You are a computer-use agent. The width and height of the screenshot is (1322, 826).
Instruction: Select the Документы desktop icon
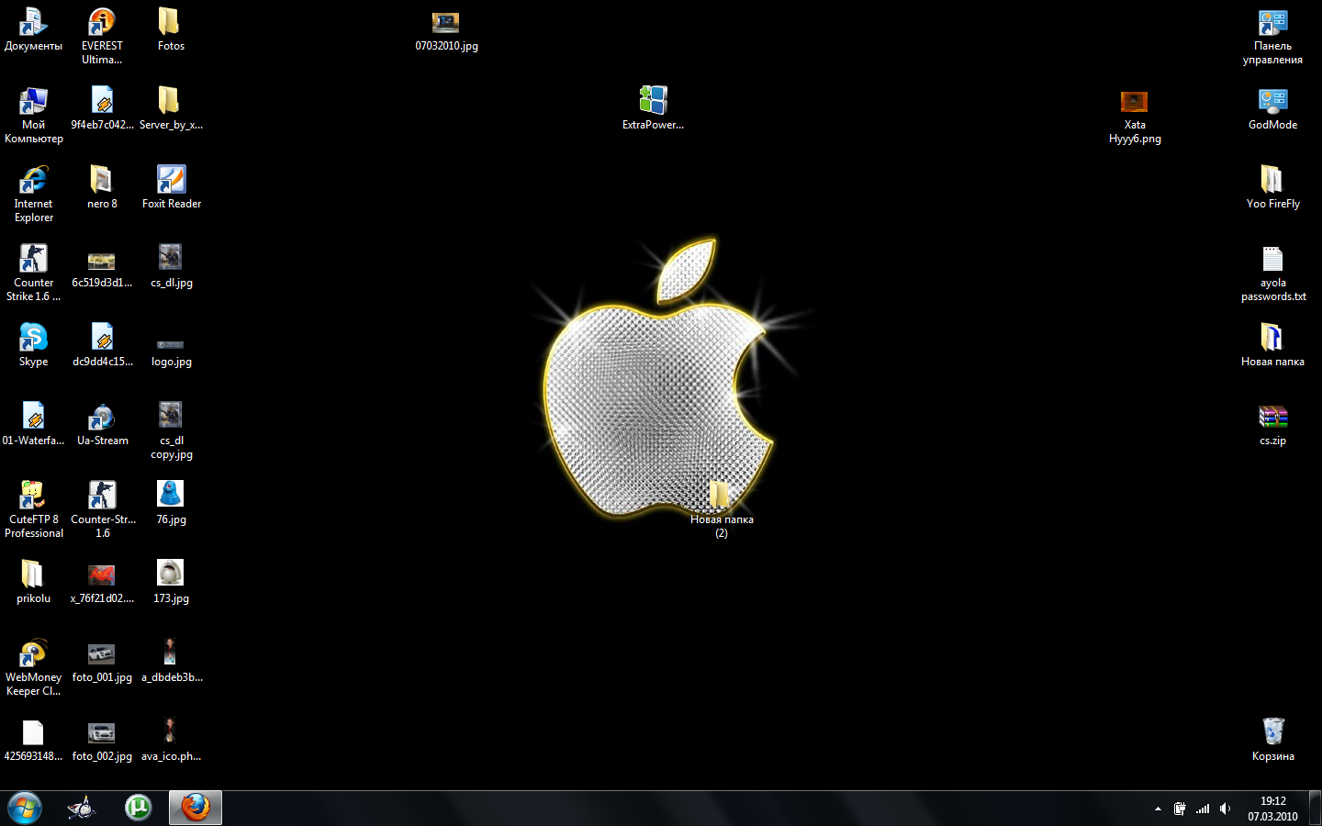[x=33, y=29]
